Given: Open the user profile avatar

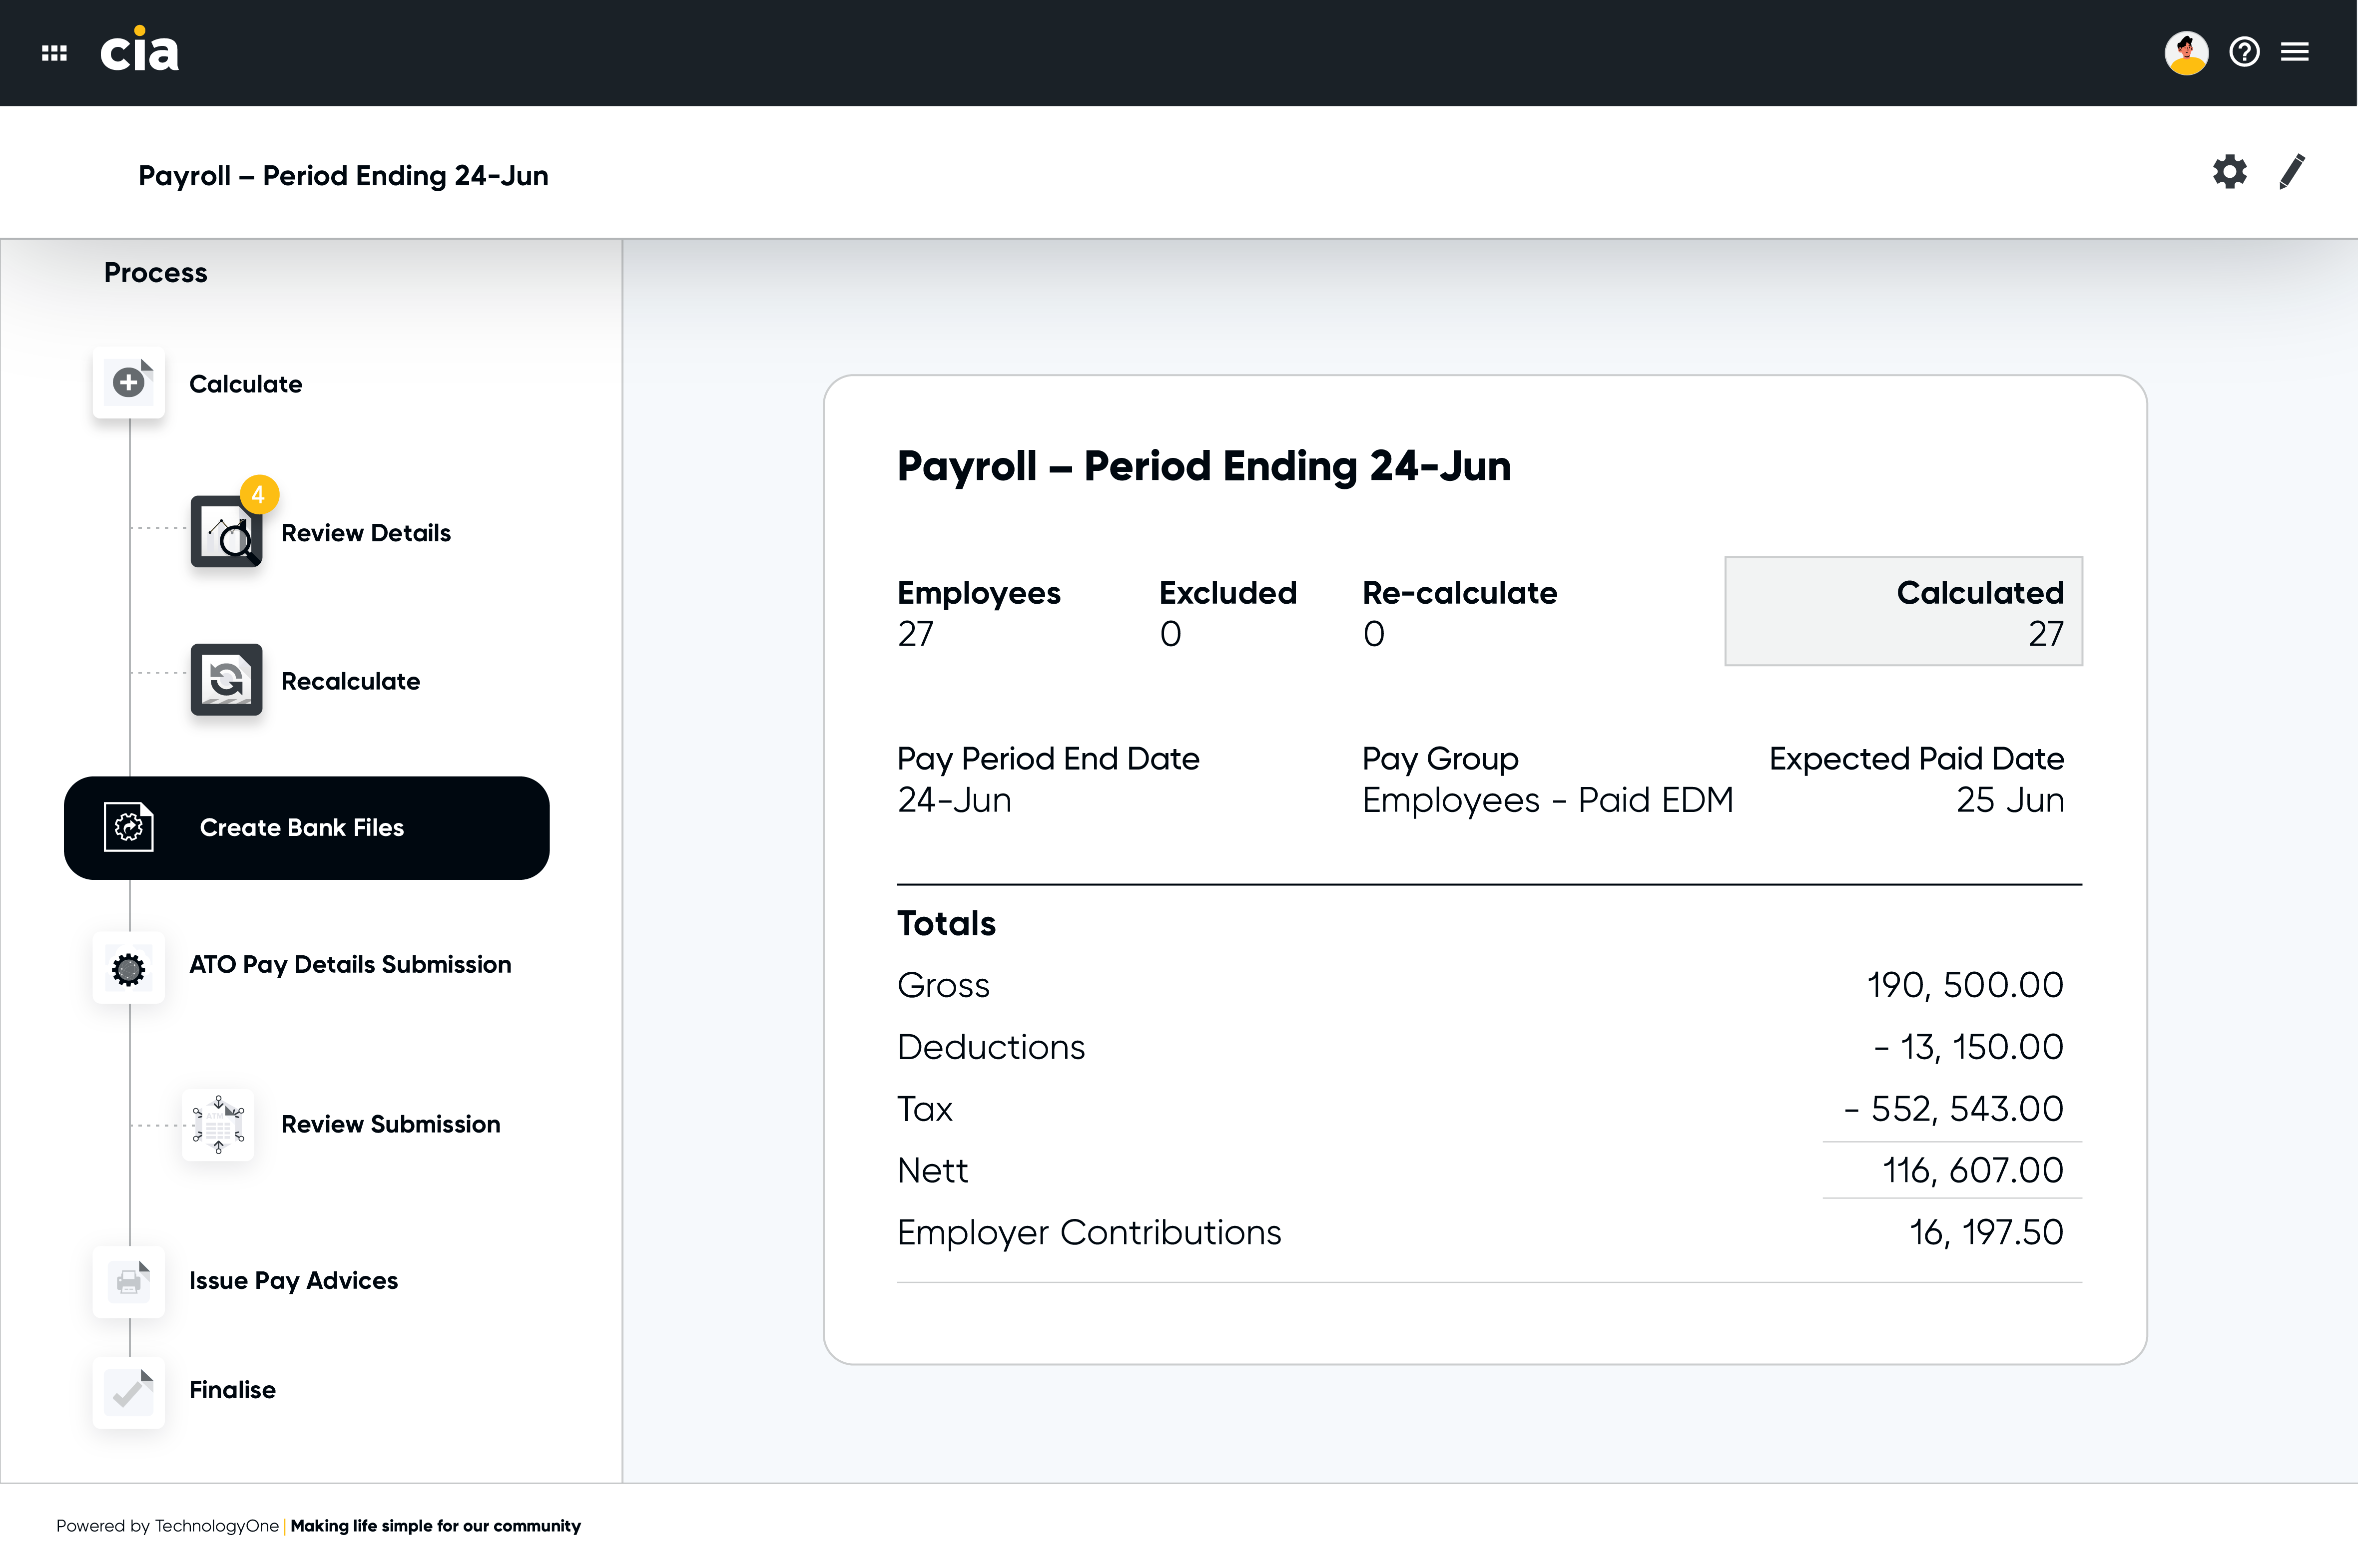Looking at the screenshot, I should click(x=2186, y=52).
